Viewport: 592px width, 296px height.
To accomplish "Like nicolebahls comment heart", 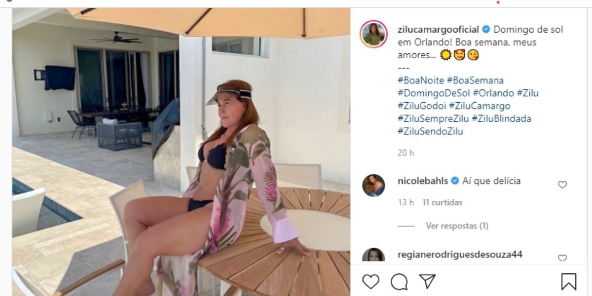I will coord(562,185).
